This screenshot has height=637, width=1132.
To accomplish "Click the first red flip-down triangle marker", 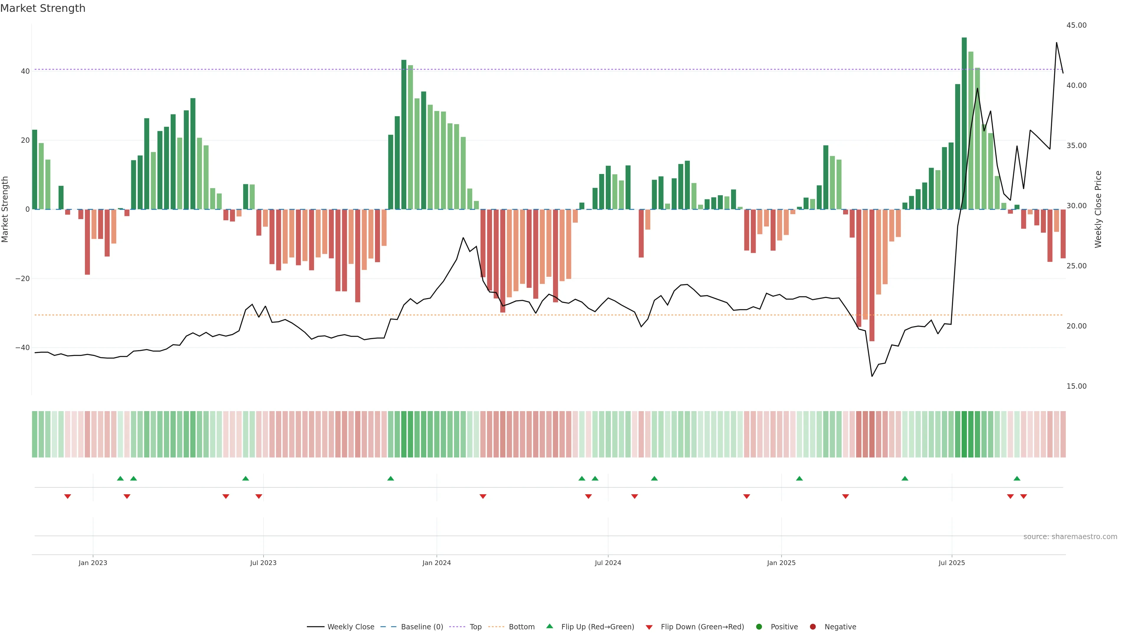I will (x=68, y=496).
